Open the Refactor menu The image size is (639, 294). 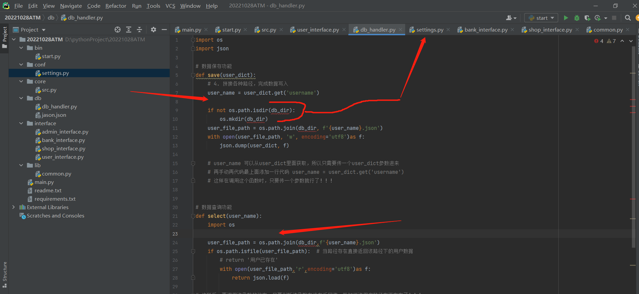[116, 6]
